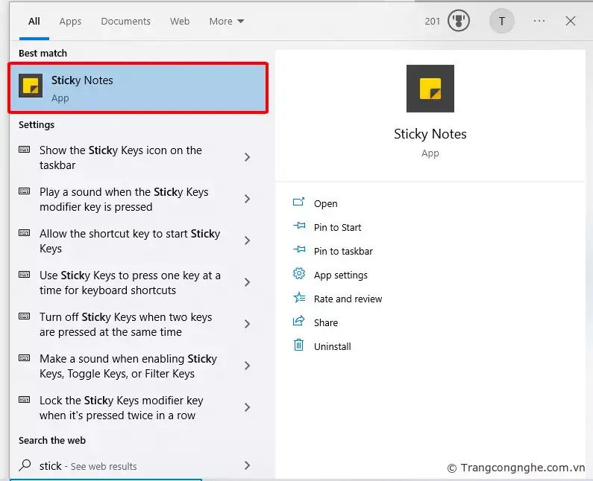
Task: Expand the More dropdown in search filters
Action: tap(226, 22)
